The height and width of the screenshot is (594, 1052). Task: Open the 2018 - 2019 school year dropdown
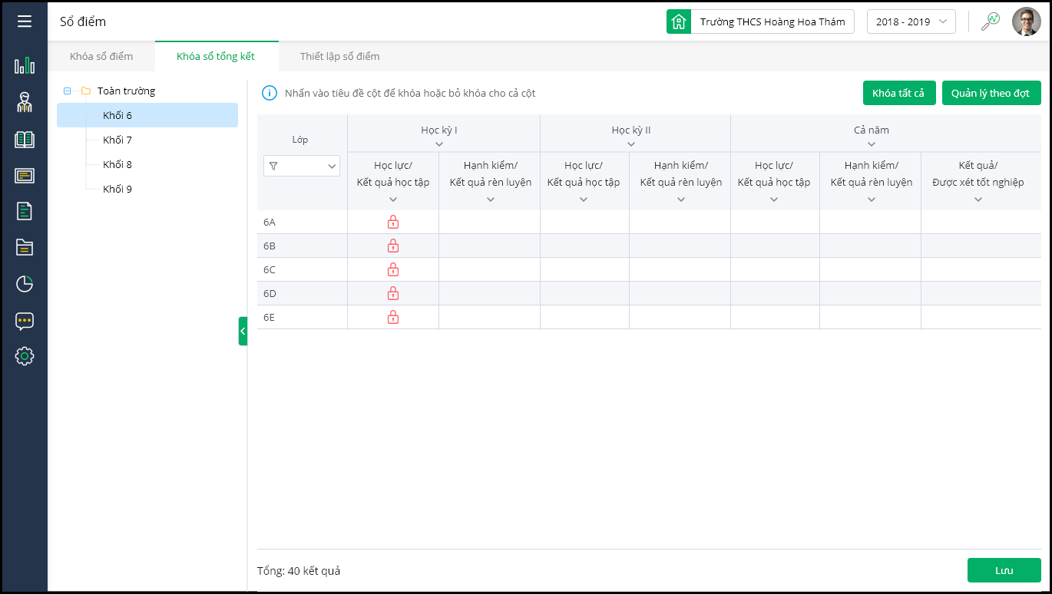[x=911, y=21]
